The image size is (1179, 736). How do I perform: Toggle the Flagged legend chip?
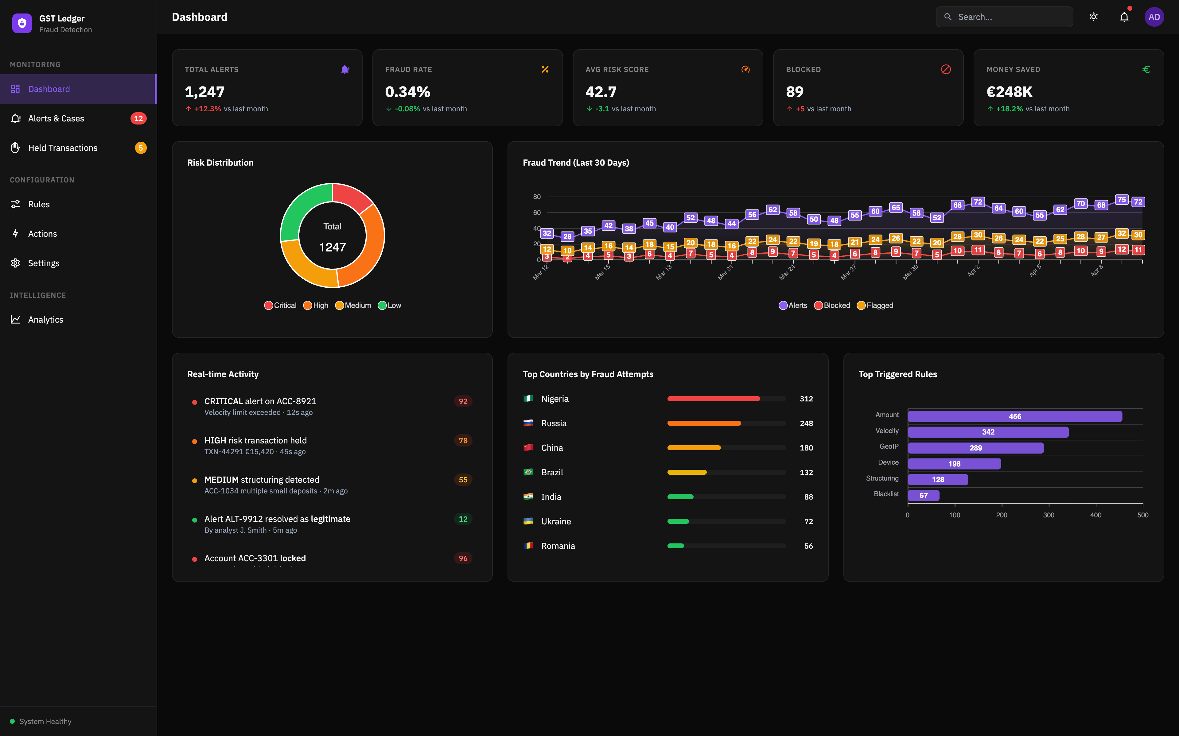pos(874,305)
